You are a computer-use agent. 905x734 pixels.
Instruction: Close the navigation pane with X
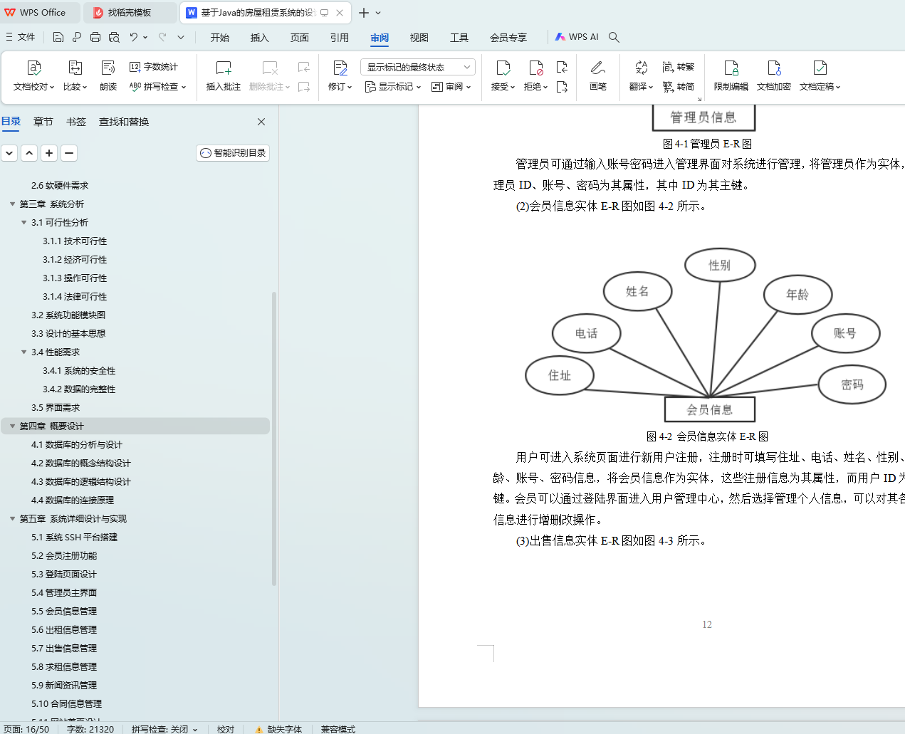261,122
